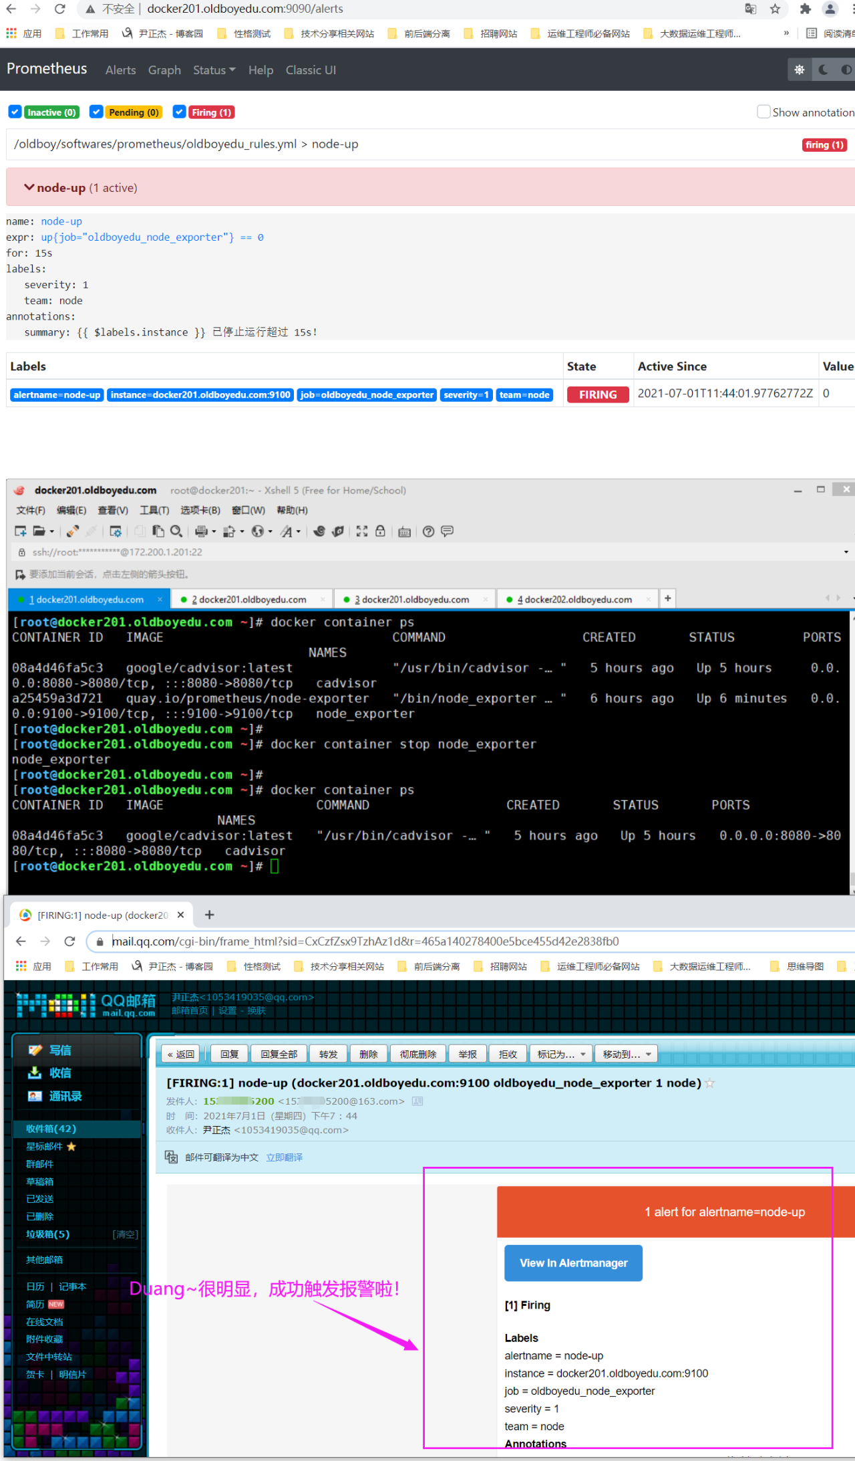Click the star next to the email subject
Image resolution: width=855 pixels, height=1461 pixels.
(710, 1083)
